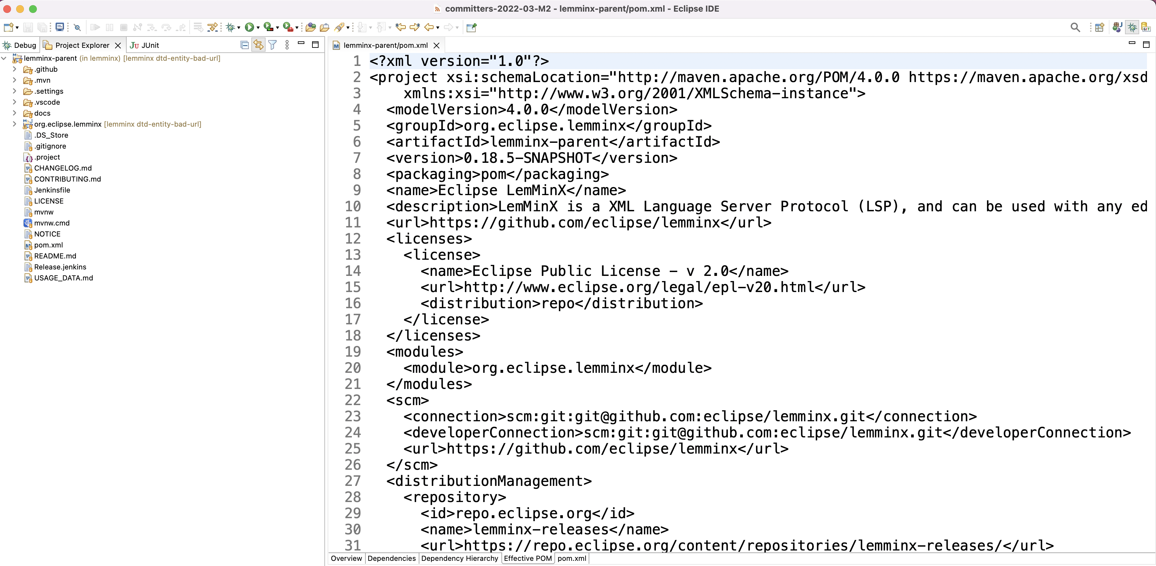Image resolution: width=1156 pixels, height=566 pixels.
Task: Open the New wizard dropdown arrow
Action: click(17, 28)
